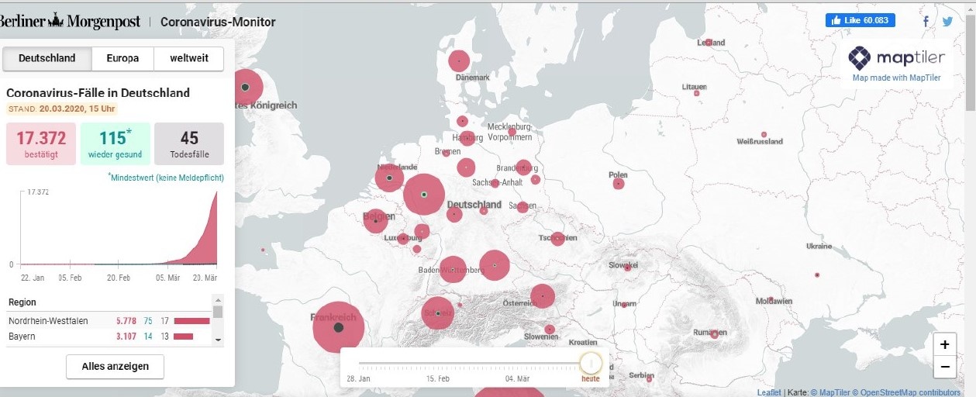Open the Leaflet attribution link
Viewport: 976px width, 397px height.
[x=769, y=392]
